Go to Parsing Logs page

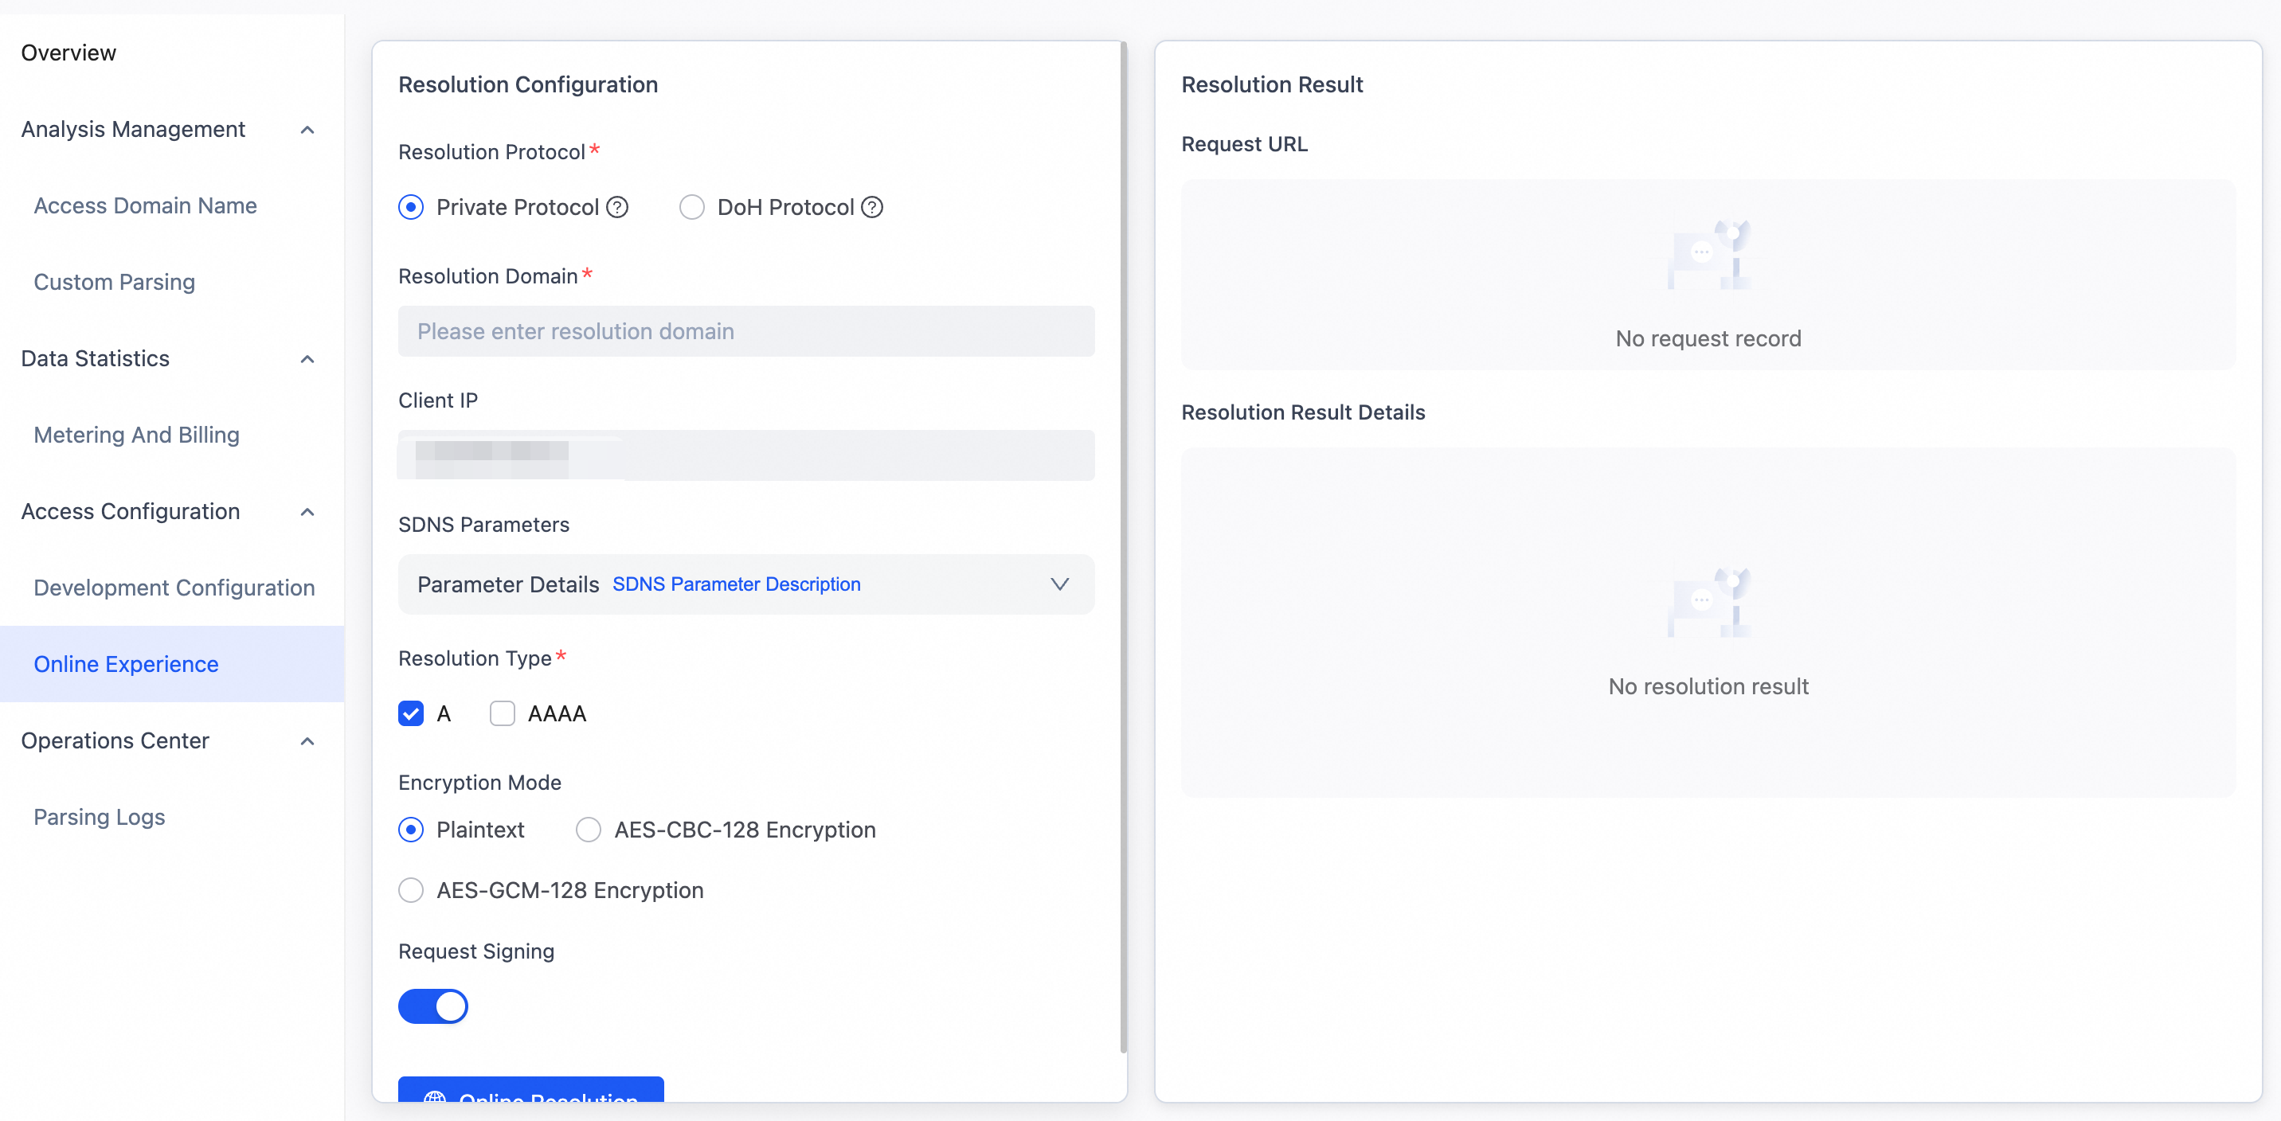click(100, 818)
